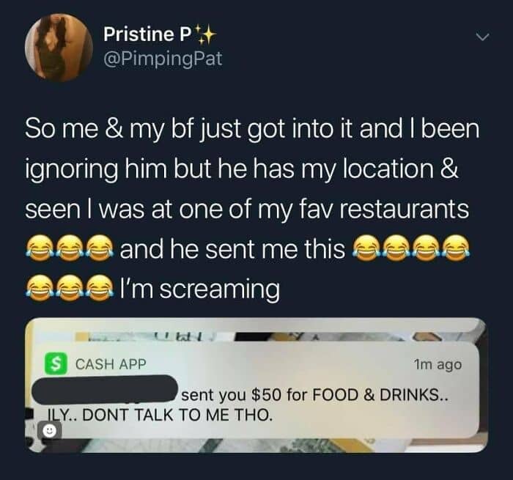This screenshot has height=480, width=513.
Task: Click the leftmost laughing emoji before "and he sent"
Action: pos(39,248)
